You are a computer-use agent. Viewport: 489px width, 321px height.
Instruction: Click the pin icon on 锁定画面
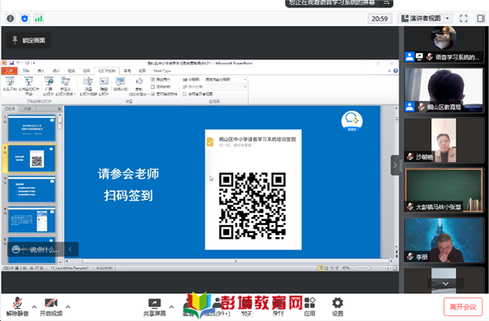point(15,40)
